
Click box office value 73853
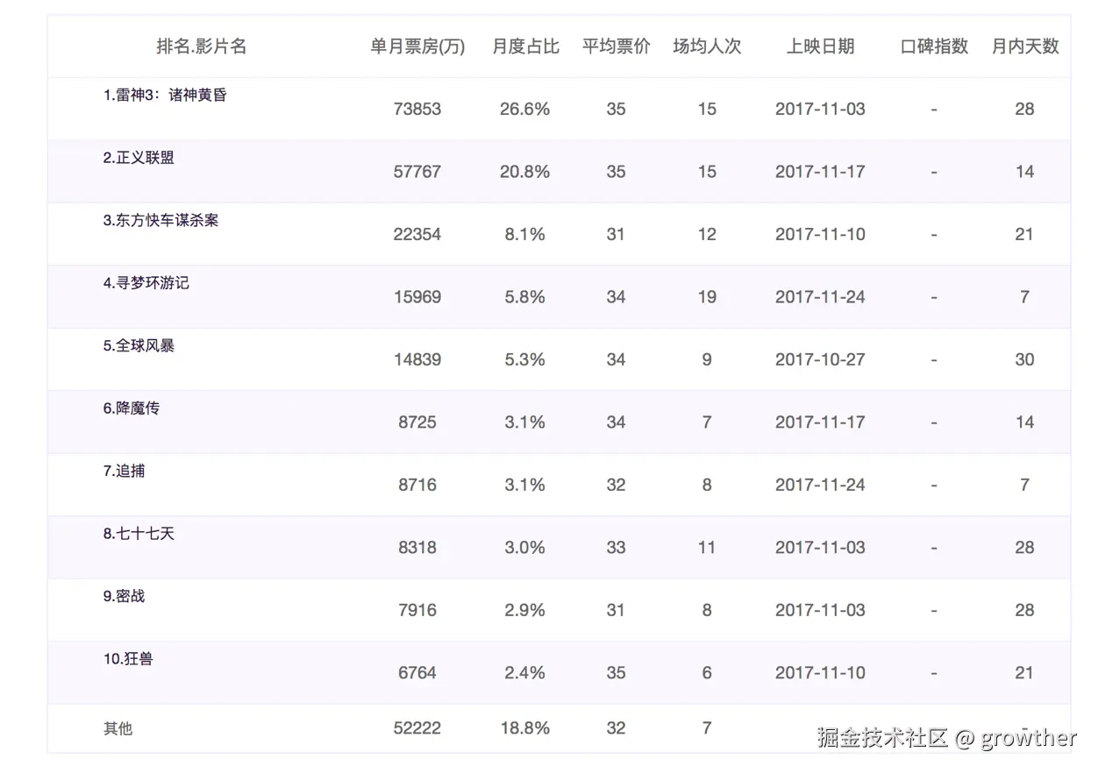[417, 110]
